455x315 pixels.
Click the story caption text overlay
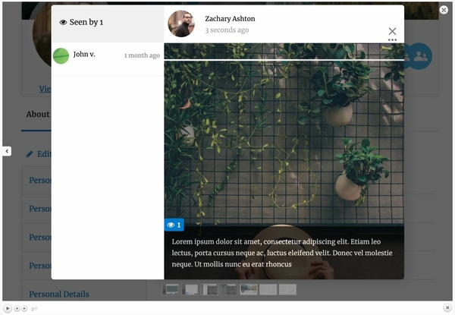282,253
